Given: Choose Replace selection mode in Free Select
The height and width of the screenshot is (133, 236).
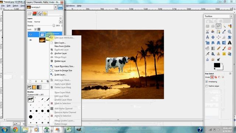Looking at the screenshot, I should pyautogui.click(x=212, y=77).
